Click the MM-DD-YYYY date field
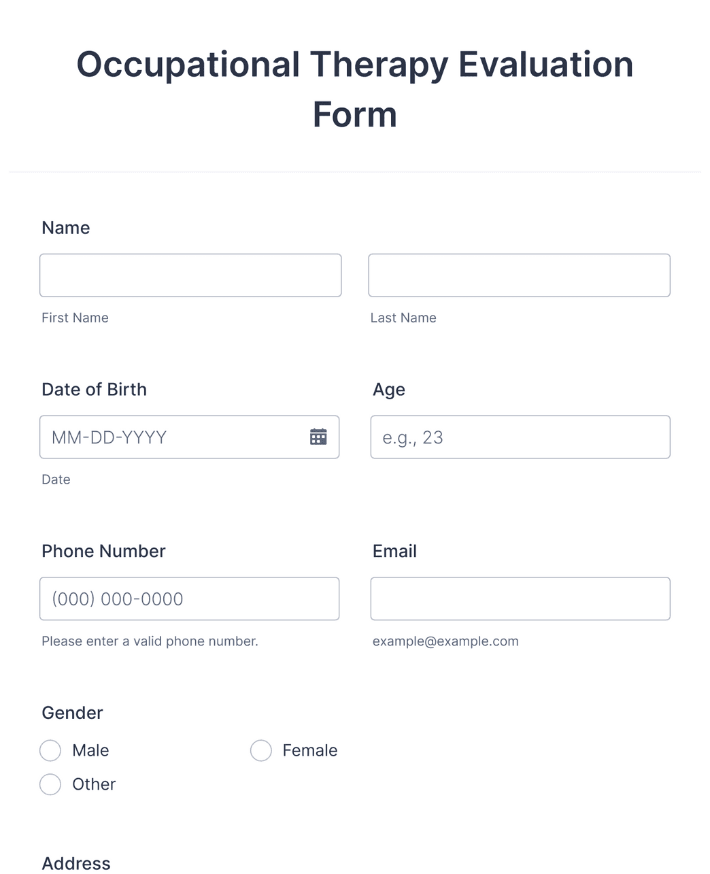The height and width of the screenshot is (874, 710). pyautogui.click(x=170, y=437)
